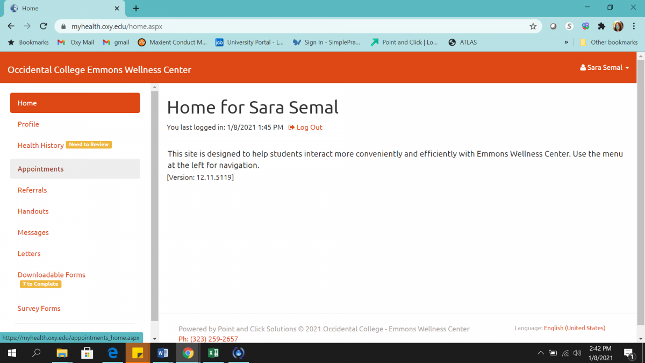Click the Chrome icon in the taskbar
The width and height of the screenshot is (645, 363).
188,353
